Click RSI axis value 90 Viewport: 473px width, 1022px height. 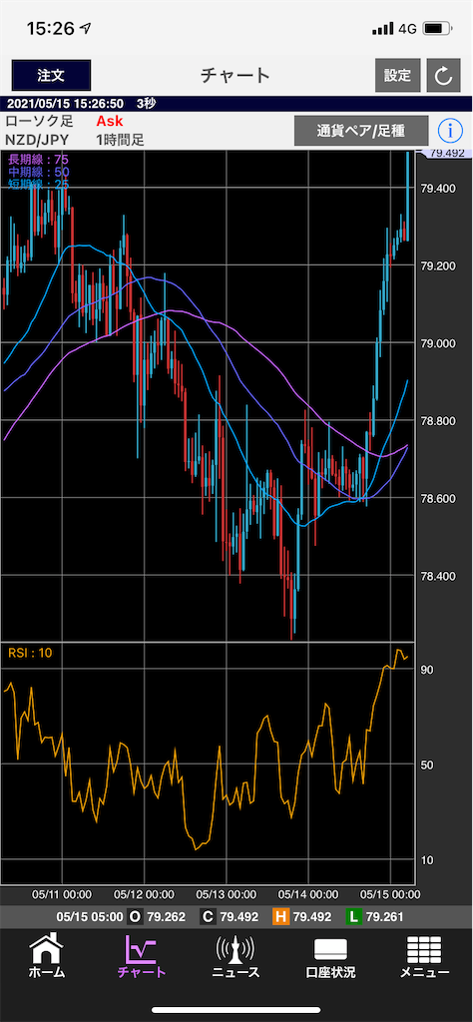pos(427,670)
